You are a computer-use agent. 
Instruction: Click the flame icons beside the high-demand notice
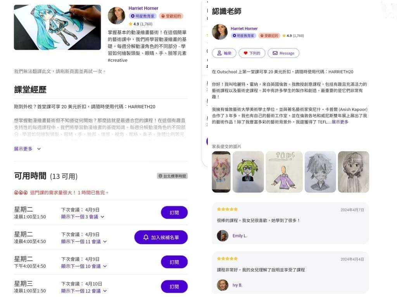click(21, 193)
